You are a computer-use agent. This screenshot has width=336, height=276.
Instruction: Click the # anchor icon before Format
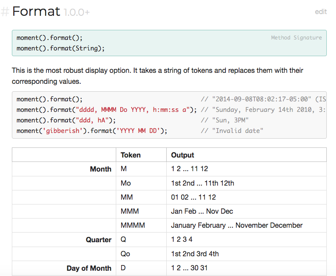click(x=5, y=12)
